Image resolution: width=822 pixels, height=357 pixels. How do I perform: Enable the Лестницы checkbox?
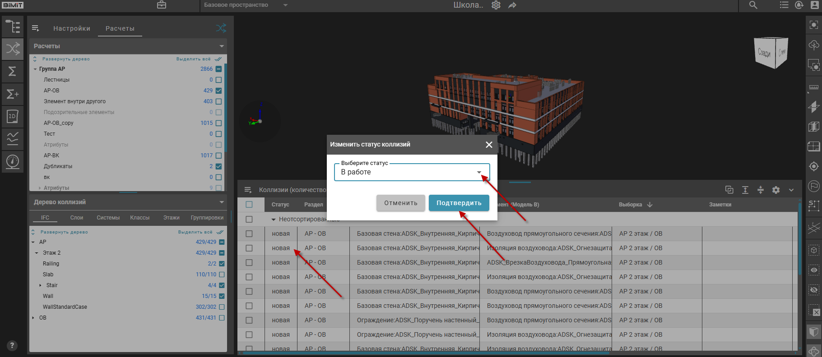[x=219, y=80]
